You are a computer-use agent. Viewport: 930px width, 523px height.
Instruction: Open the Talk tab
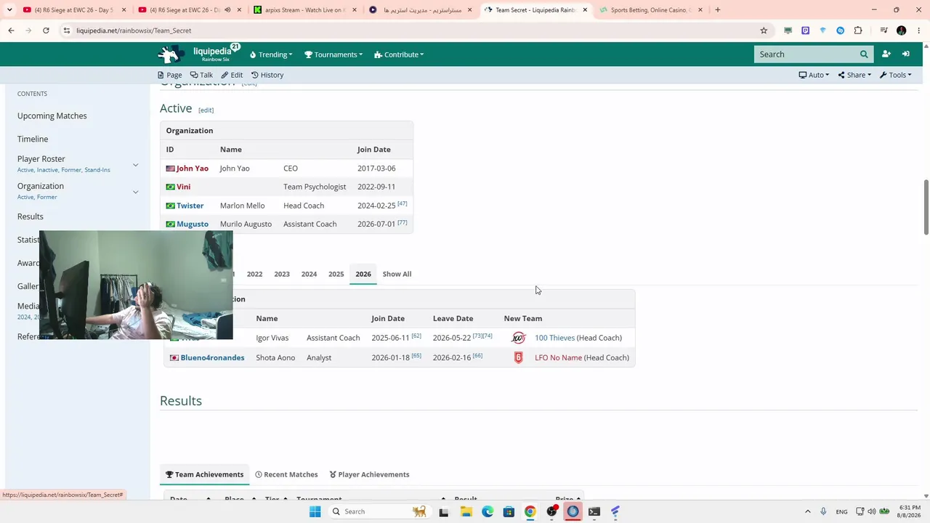(201, 75)
